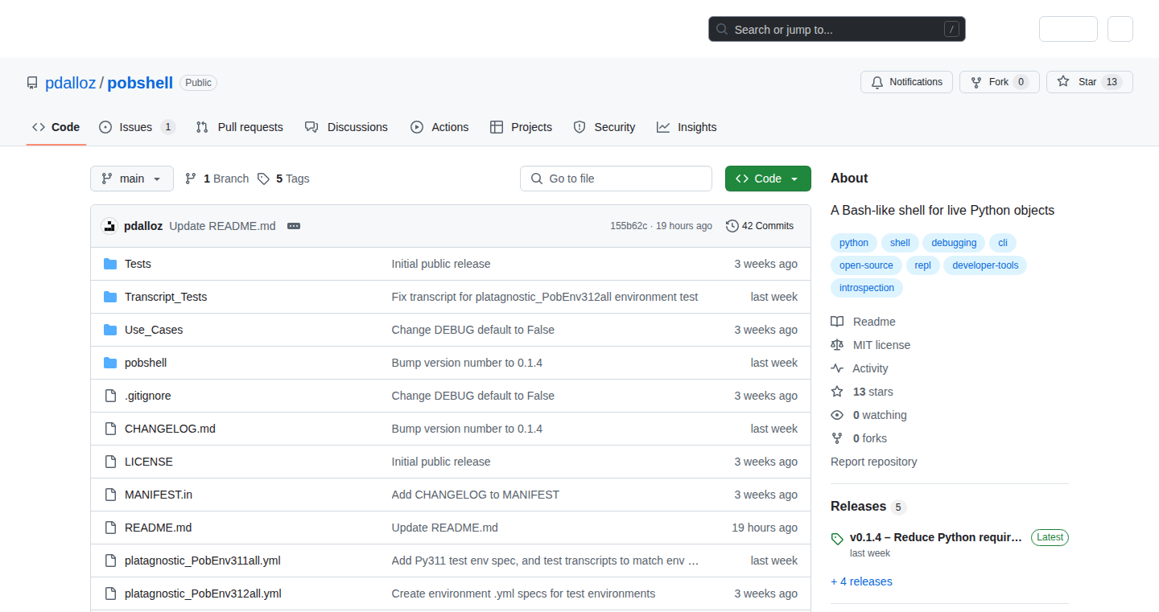Click 'Bump version number to 0.1.4' on pobshell row
Viewport: 1159px width, 612px height.
(467, 363)
